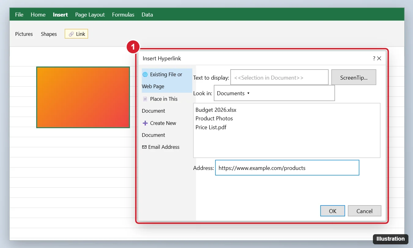Click the envelope icon beside Email Address
Viewport: 413px width, 248px height.
click(144, 147)
